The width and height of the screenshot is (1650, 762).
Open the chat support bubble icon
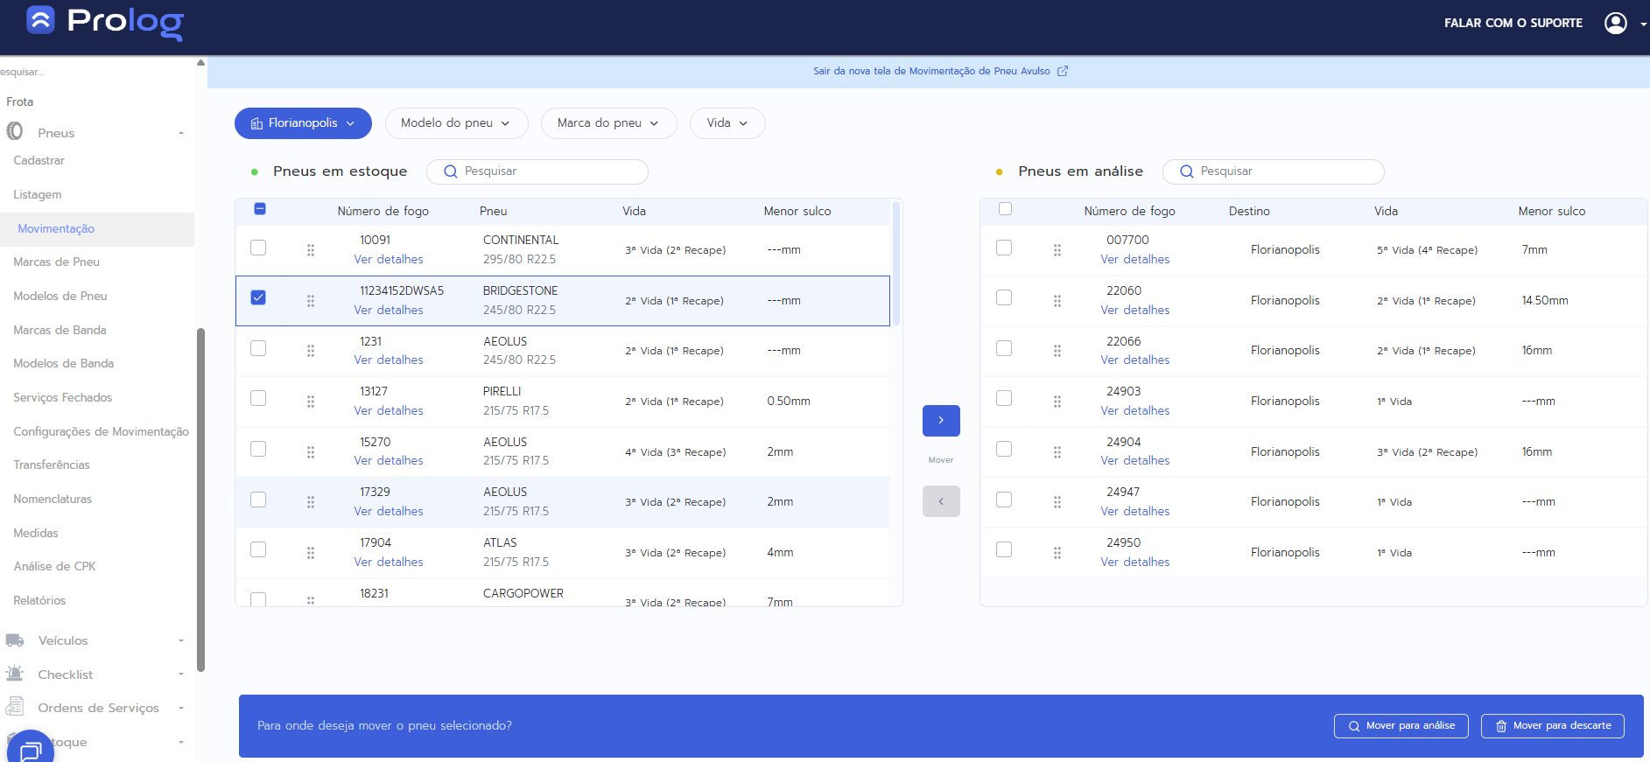(31, 749)
